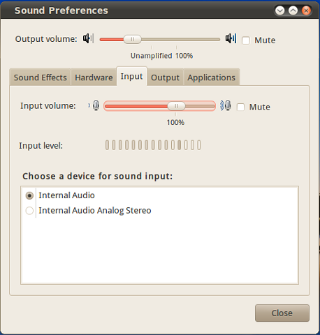
Task: Select the Internal Audio radio button
Action: click(x=29, y=195)
